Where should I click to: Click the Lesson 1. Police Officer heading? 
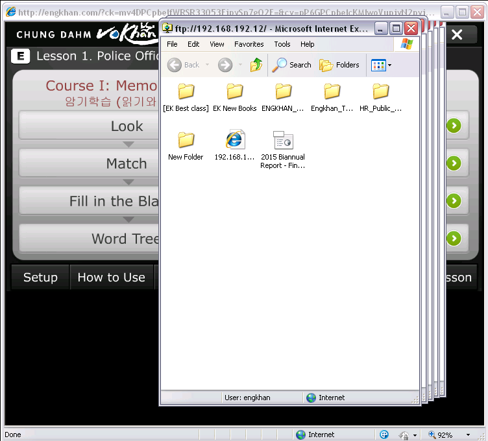point(97,56)
